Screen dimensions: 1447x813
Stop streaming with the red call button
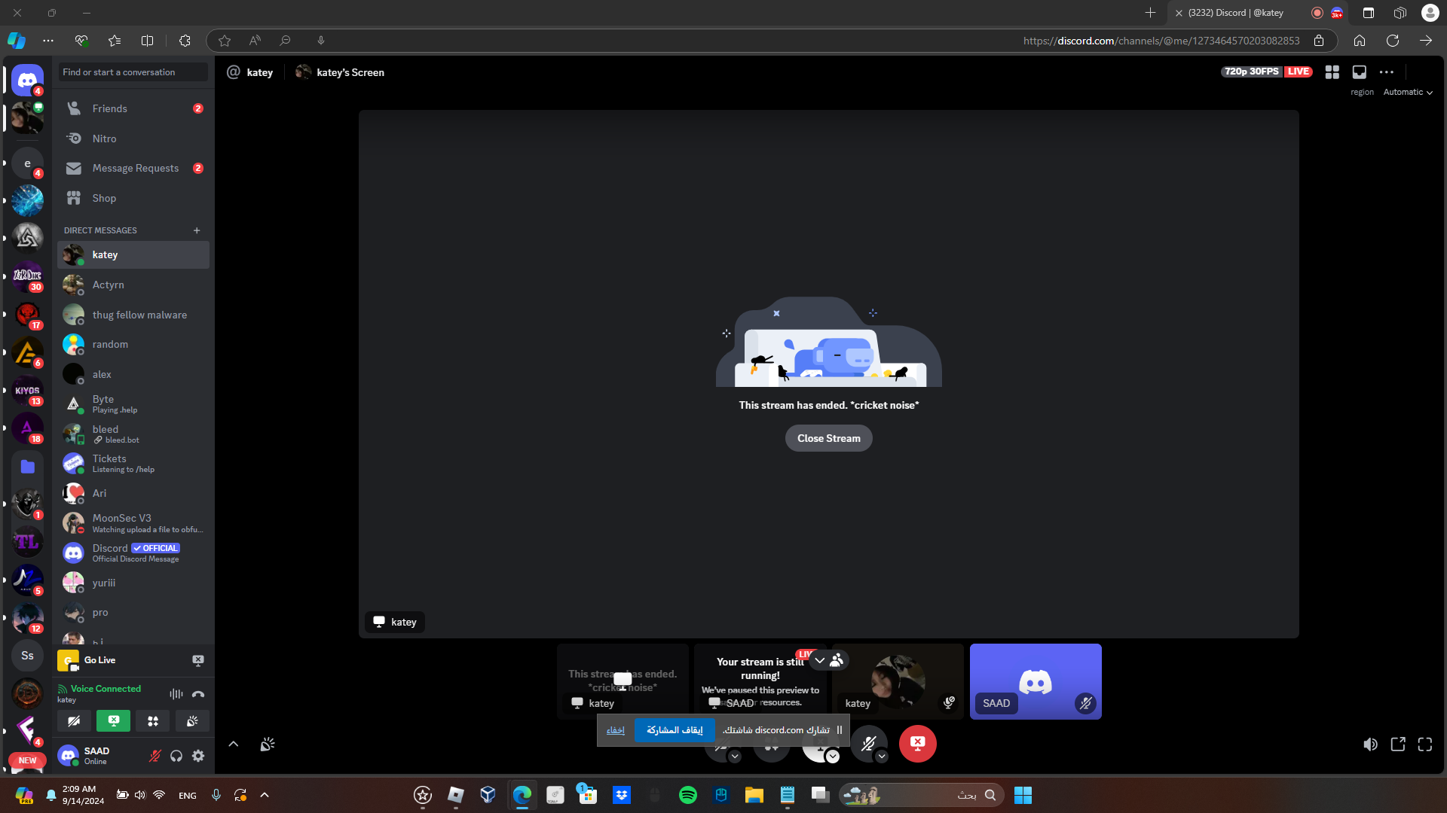coord(917,744)
